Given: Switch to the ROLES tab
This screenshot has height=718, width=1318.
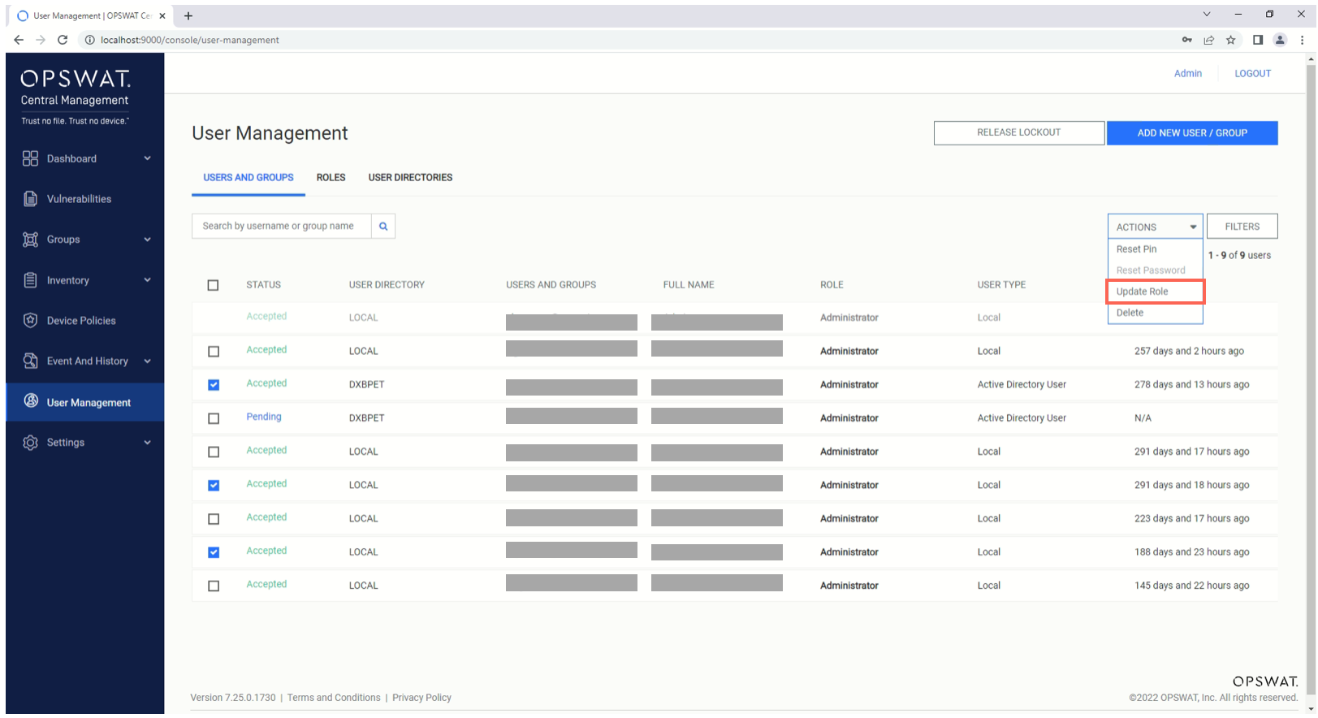Looking at the screenshot, I should pyautogui.click(x=331, y=177).
